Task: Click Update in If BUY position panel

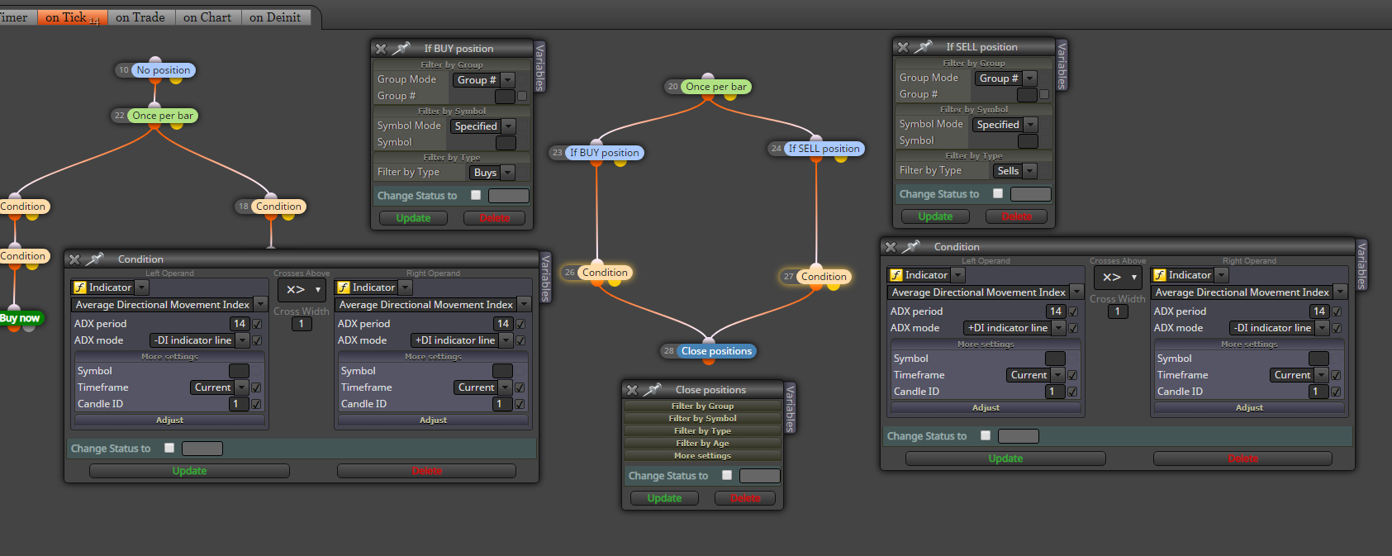Action: (x=413, y=218)
